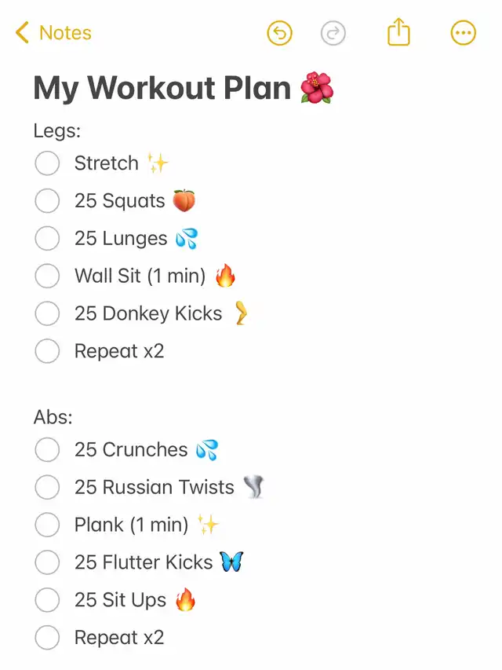Tap the undo arrow icon
502x670 pixels.
[279, 33]
